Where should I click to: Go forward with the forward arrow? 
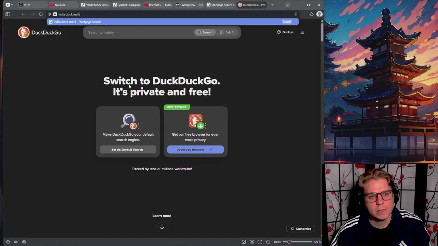click(x=32, y=14)
